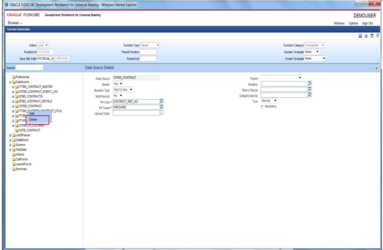The height and width of the screenshot is (250, 383).
Task: Click the Summary folder icon
Action: [x=14, y=169]
